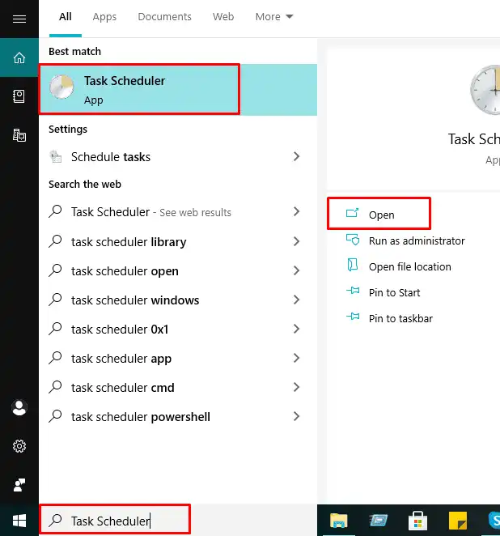Open File Explorer from the taskbar
Image resolution: width=500 pixels, height=536 pixels.
coord(338,520)
